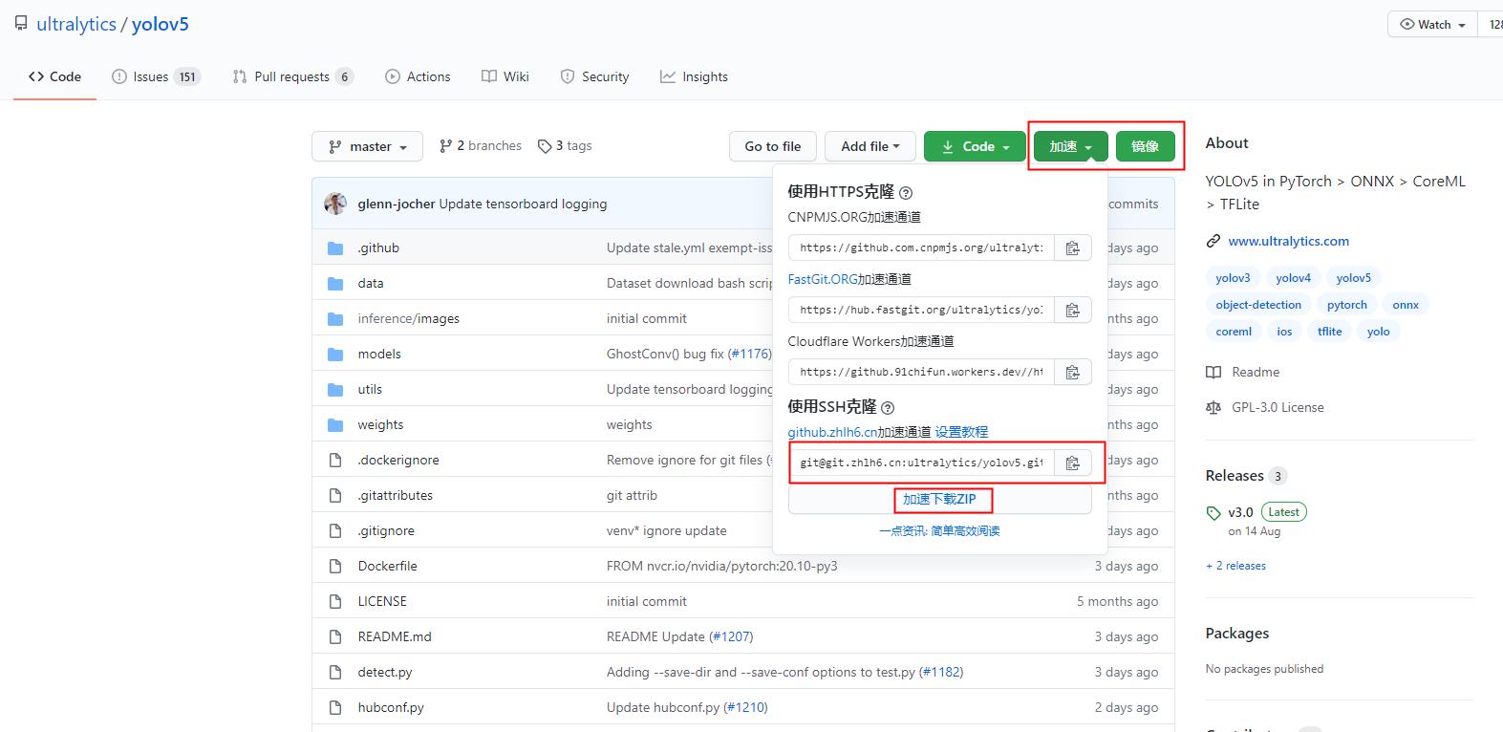Click the + 2 releases link
Screen dimensions: 1503x732
click(1235, 566)
